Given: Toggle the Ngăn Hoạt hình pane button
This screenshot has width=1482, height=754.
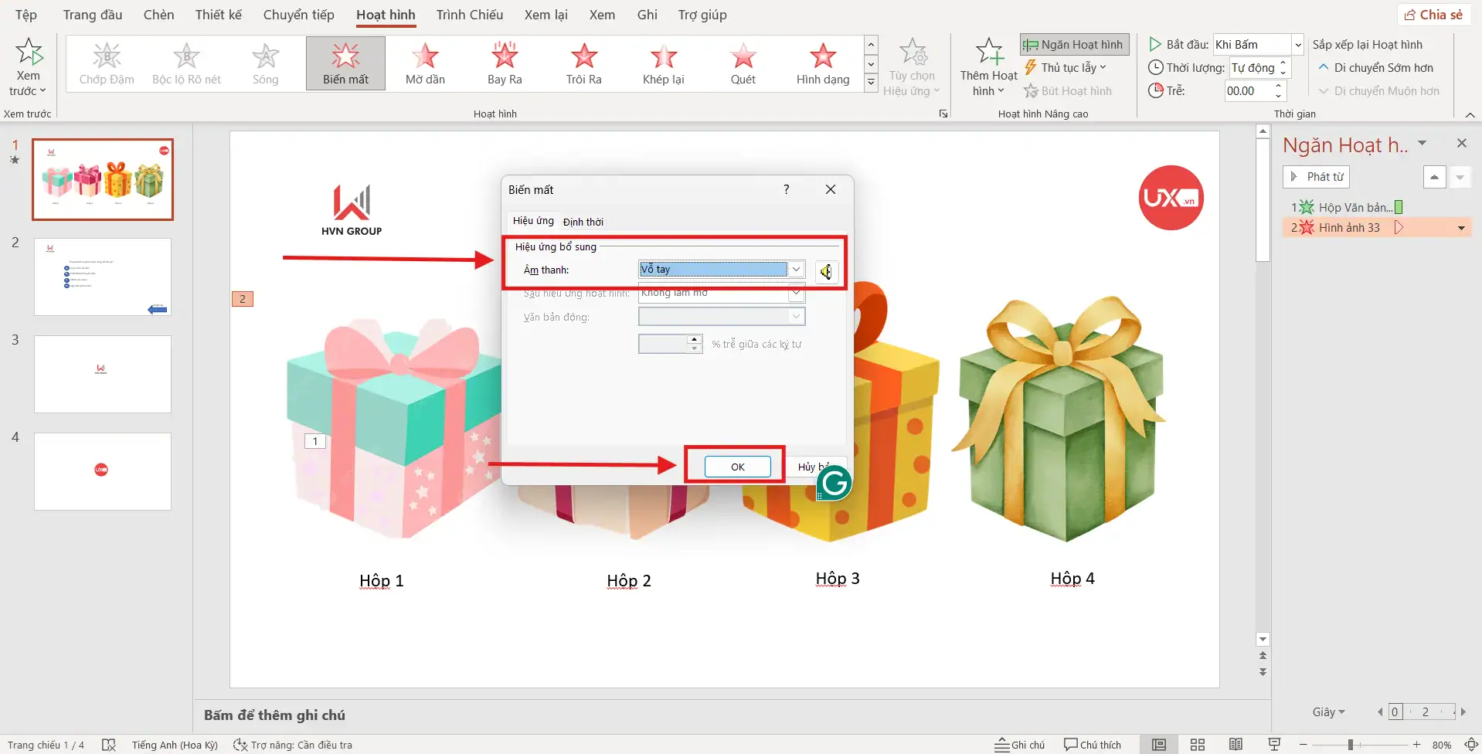Looking at the screenshot, I should tap(1074, 45).
